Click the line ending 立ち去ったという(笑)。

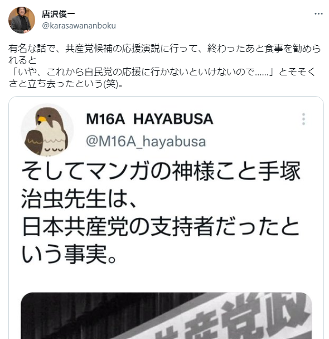click(66, 83)
